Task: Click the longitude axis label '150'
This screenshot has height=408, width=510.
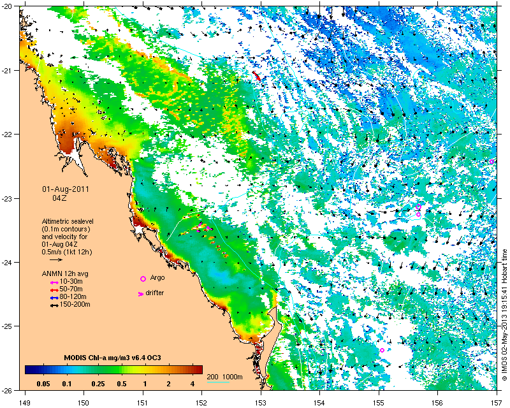Action: [x=84, y=403]
